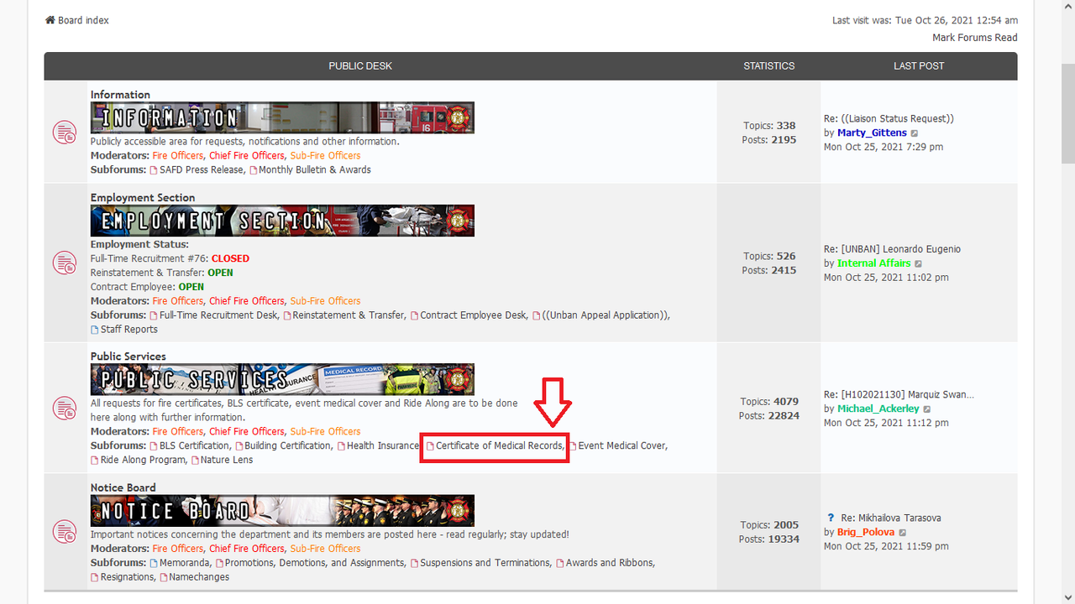Click subforum icon beside Health Insurance
The height and width of the screenshot is (604, 1075).
pos(341,446)
